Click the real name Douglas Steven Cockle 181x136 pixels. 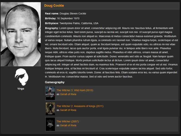73,13
